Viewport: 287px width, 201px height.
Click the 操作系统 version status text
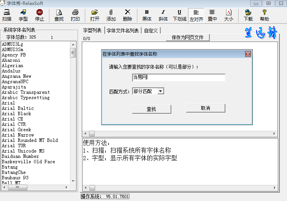tap(105, 196)
